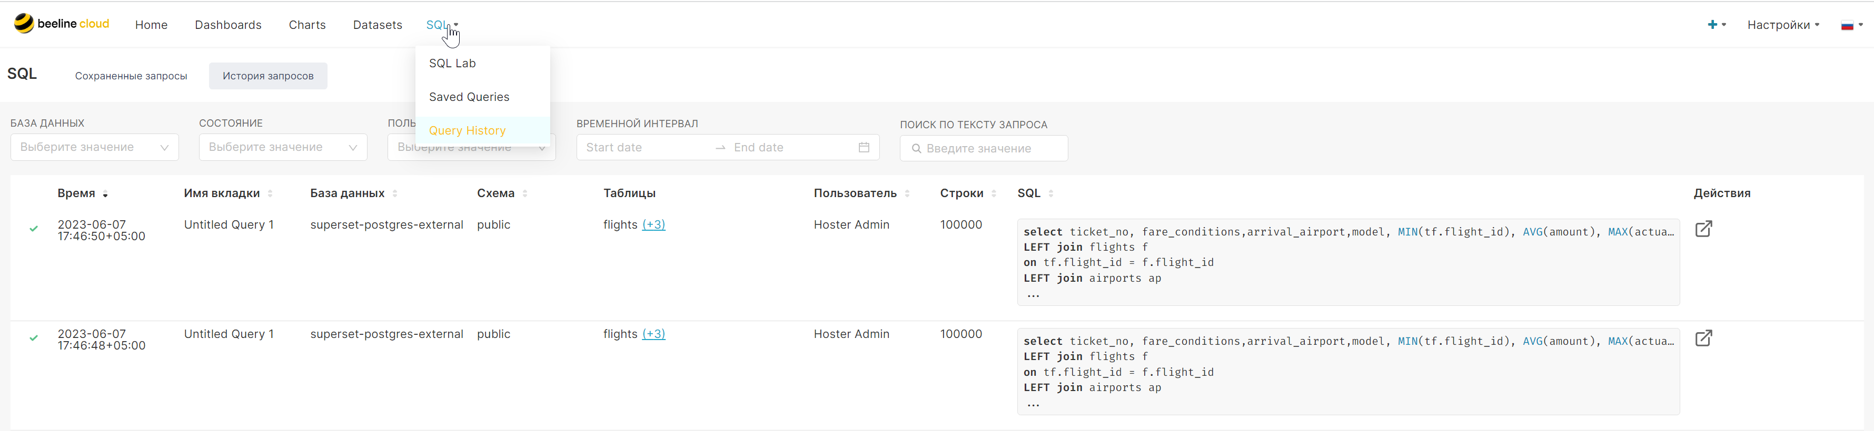Click SQL code preview of 17:46:48 query
The height and width of the screenshot is (431, 1874).
1348,372
